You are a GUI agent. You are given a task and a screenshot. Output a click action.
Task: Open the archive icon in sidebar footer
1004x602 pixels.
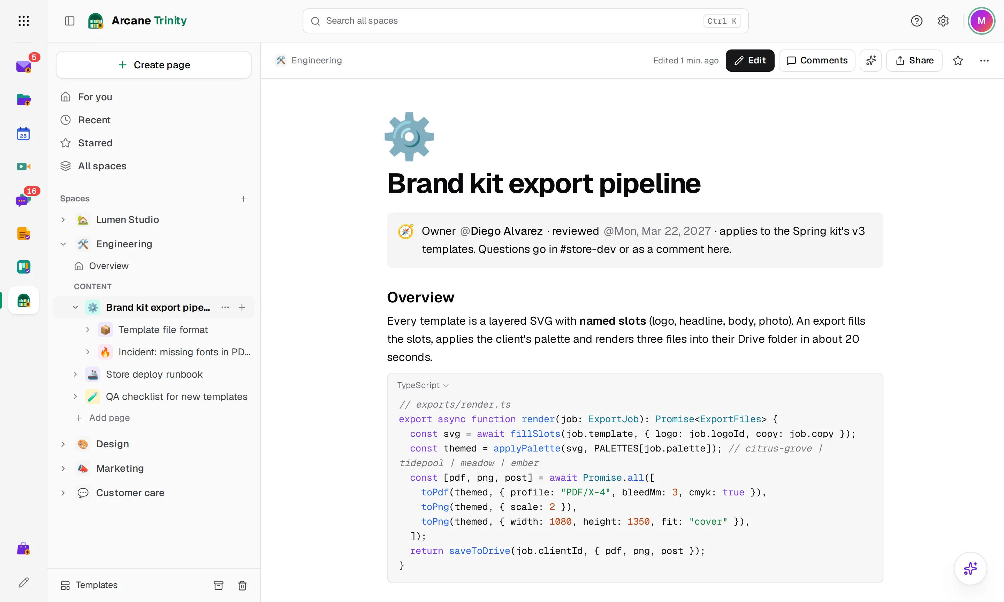click(x=218, y=585)
